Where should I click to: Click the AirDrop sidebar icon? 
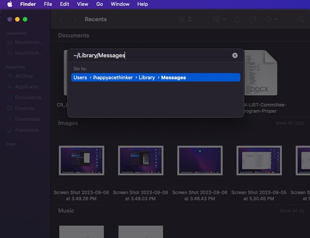(10, 76)
